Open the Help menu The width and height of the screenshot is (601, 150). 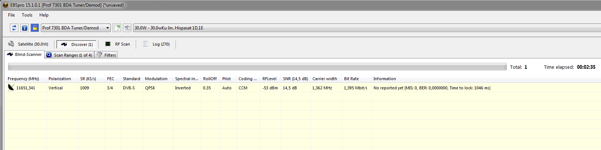pos(44,15)
